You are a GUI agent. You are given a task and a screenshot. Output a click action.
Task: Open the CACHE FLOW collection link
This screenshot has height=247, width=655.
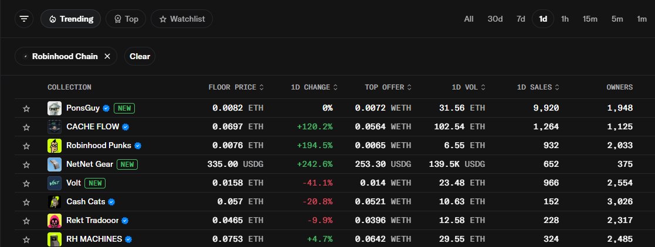click(93, 126)
